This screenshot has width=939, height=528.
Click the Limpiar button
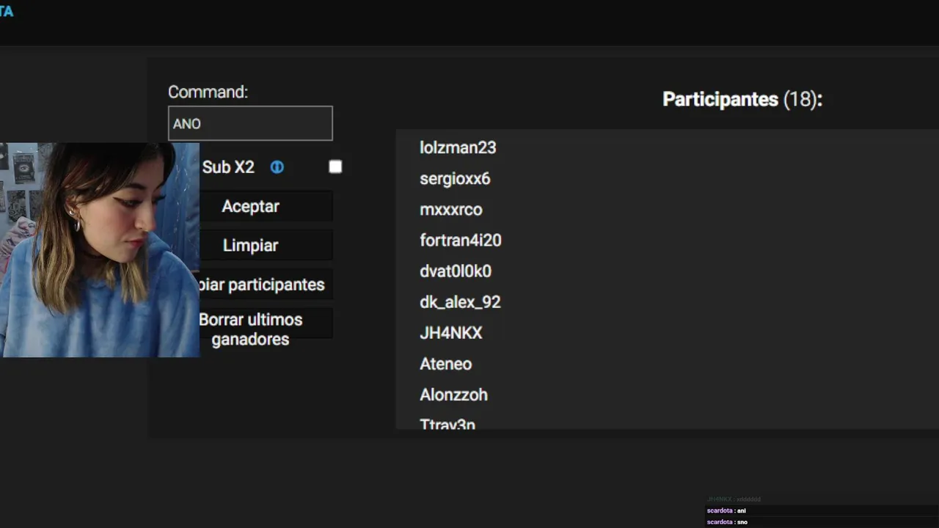pos(250,246)
